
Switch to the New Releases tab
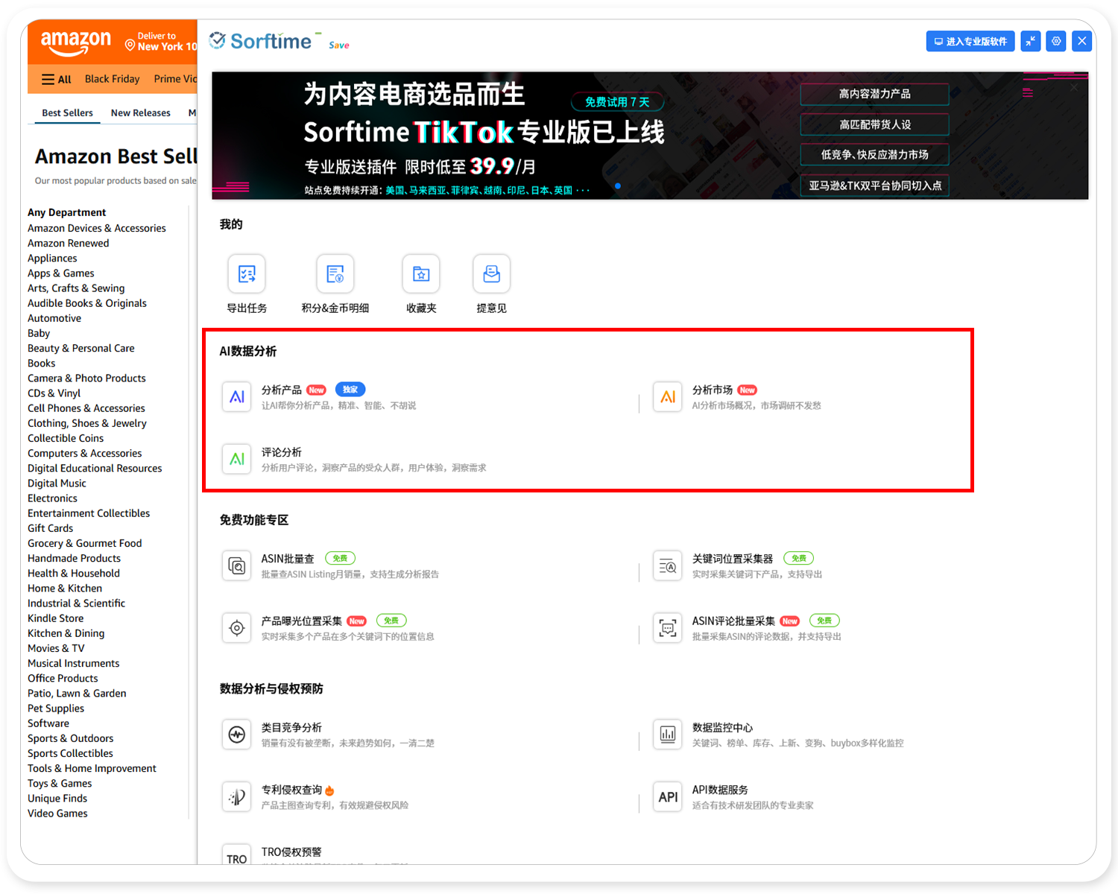[x=140, y=112]
